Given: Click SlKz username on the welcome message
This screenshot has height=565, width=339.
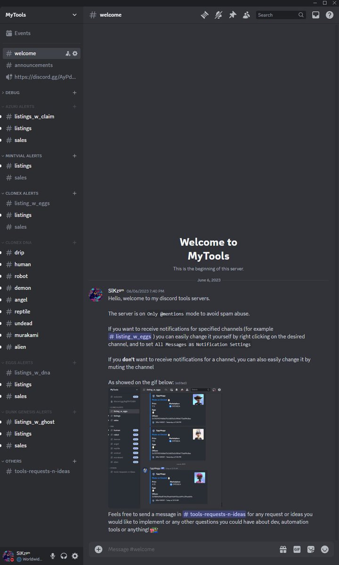Looking at the screenshot, I should tap(116, 291).
